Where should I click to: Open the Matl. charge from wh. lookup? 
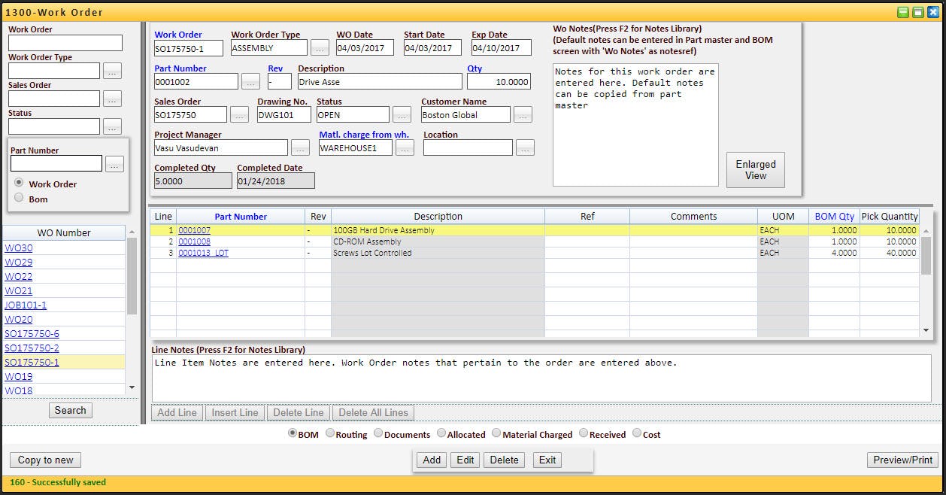(x=405, y=147)
